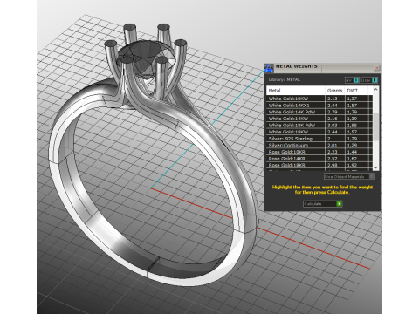
Task: Click the Calculate button
Action: [322, 204]
